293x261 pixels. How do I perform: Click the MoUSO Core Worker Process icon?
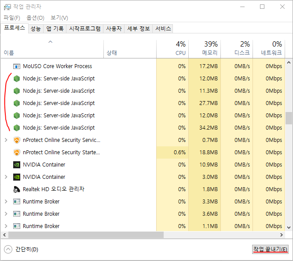tap(17, 66)
